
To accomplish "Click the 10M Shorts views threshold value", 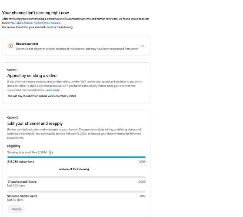I will point(143,196).
